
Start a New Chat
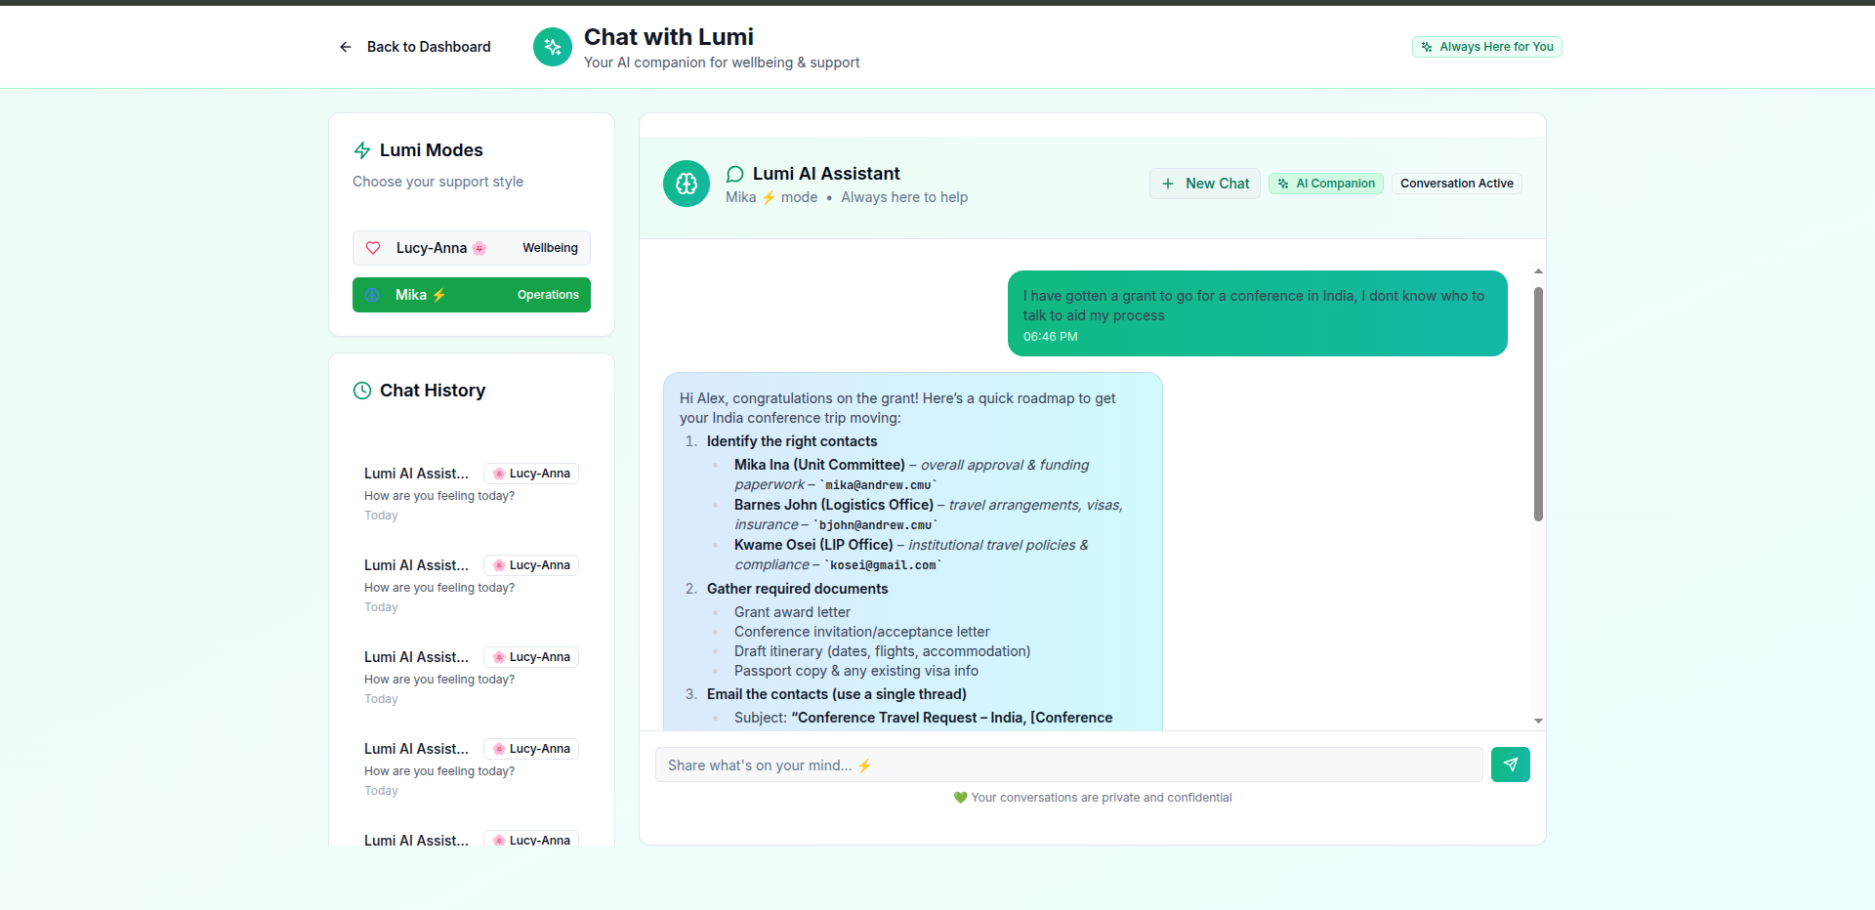[x=1205, y=184]
